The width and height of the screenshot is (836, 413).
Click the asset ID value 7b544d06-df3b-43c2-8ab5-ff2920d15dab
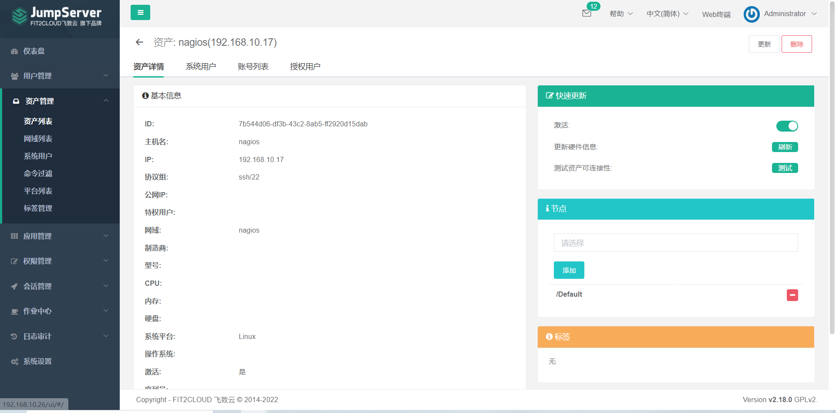pyautogui.click(x=303, y=124)
